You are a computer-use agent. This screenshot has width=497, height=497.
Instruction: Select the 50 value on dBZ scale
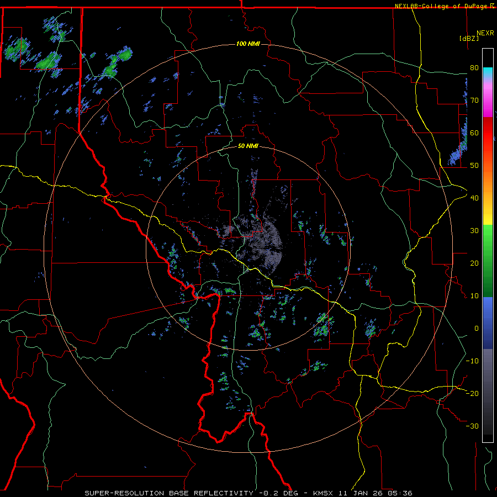point(474,166)
